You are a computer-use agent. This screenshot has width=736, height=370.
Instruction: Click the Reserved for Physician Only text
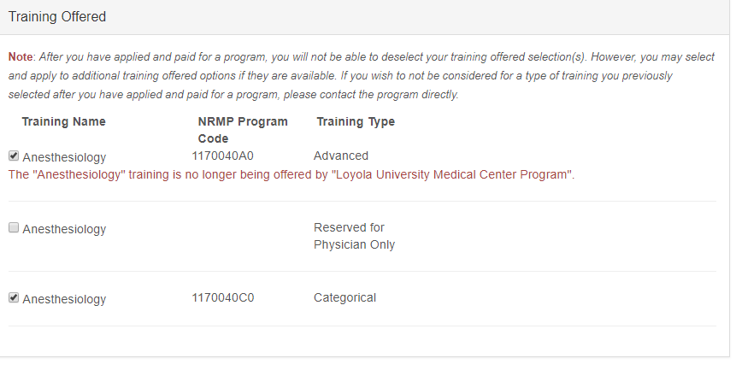tap(355, 236)
